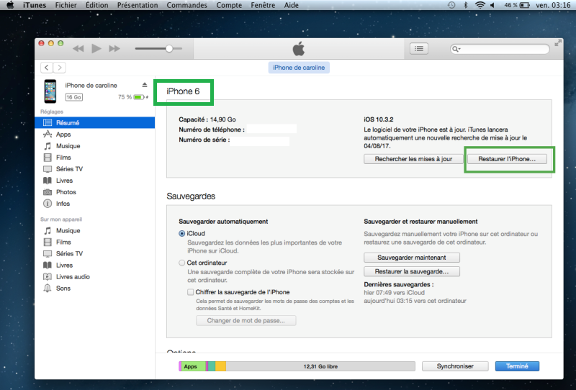Open the Fichier menu
The image size is (576, 390).
tap(66, 5)
